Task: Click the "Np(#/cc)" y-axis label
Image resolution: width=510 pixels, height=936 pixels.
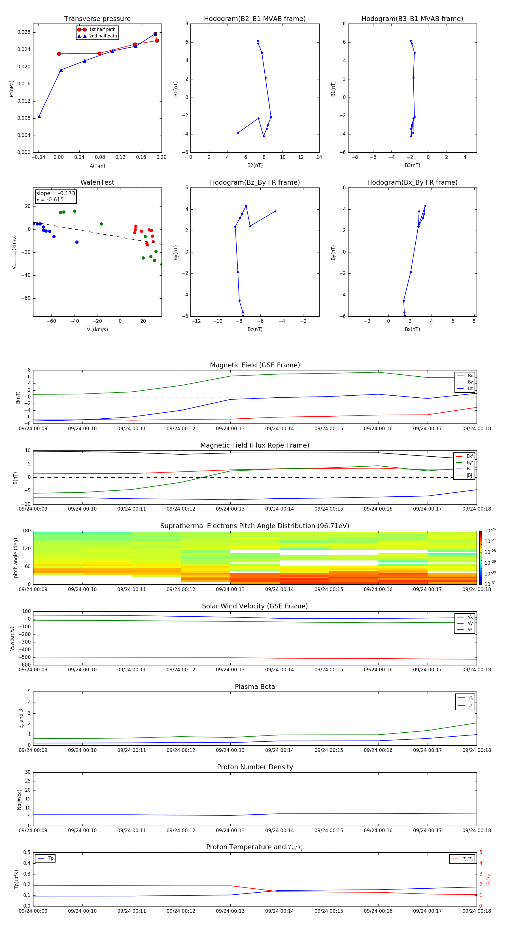Action: click(19, 799)
